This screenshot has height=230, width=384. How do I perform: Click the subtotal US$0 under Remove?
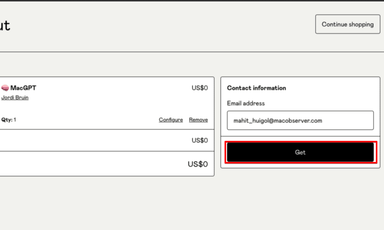(200, 140)
